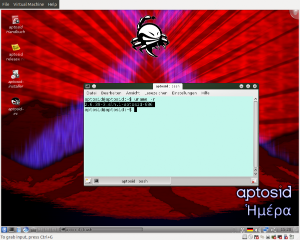
Task: Click the printer status icon in the VM status bar
Action: point(268,237)
